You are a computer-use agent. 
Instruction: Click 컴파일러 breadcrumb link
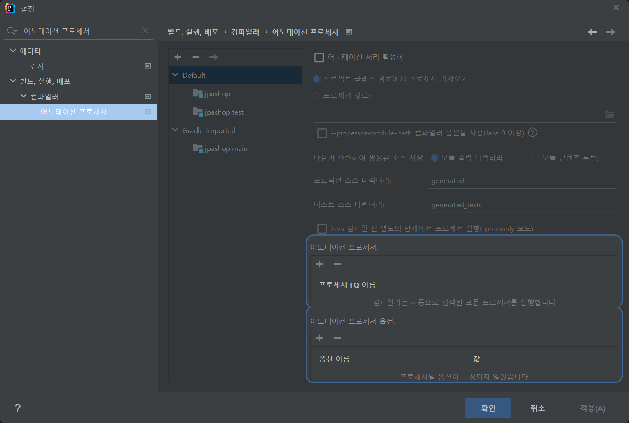tap(245, 32)
